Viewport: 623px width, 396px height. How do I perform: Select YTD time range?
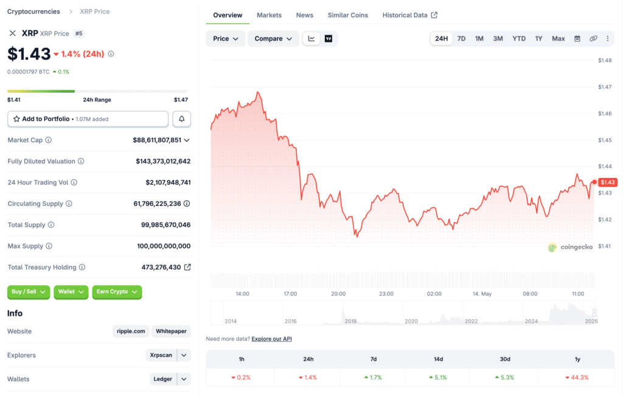[x=519, y=38]
